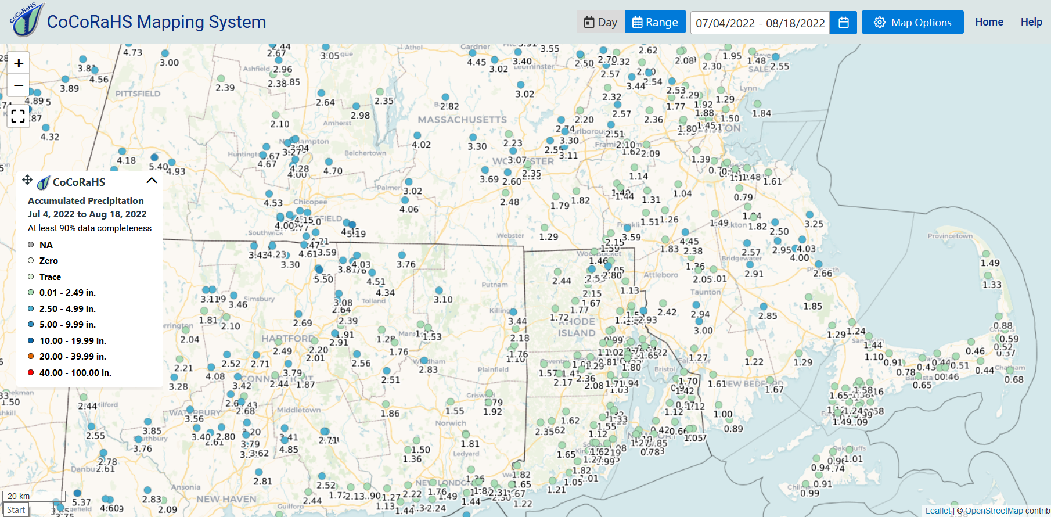Select the station marker reading 4.02

[417, 135]
